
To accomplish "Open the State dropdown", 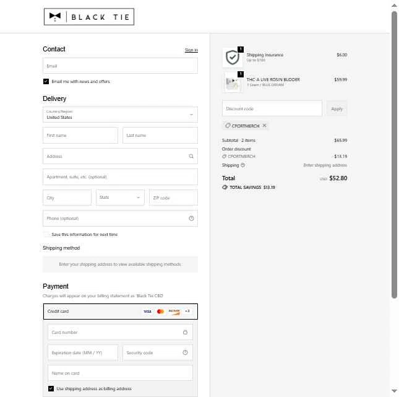I will pyautogui.click(x=120, y=198).
